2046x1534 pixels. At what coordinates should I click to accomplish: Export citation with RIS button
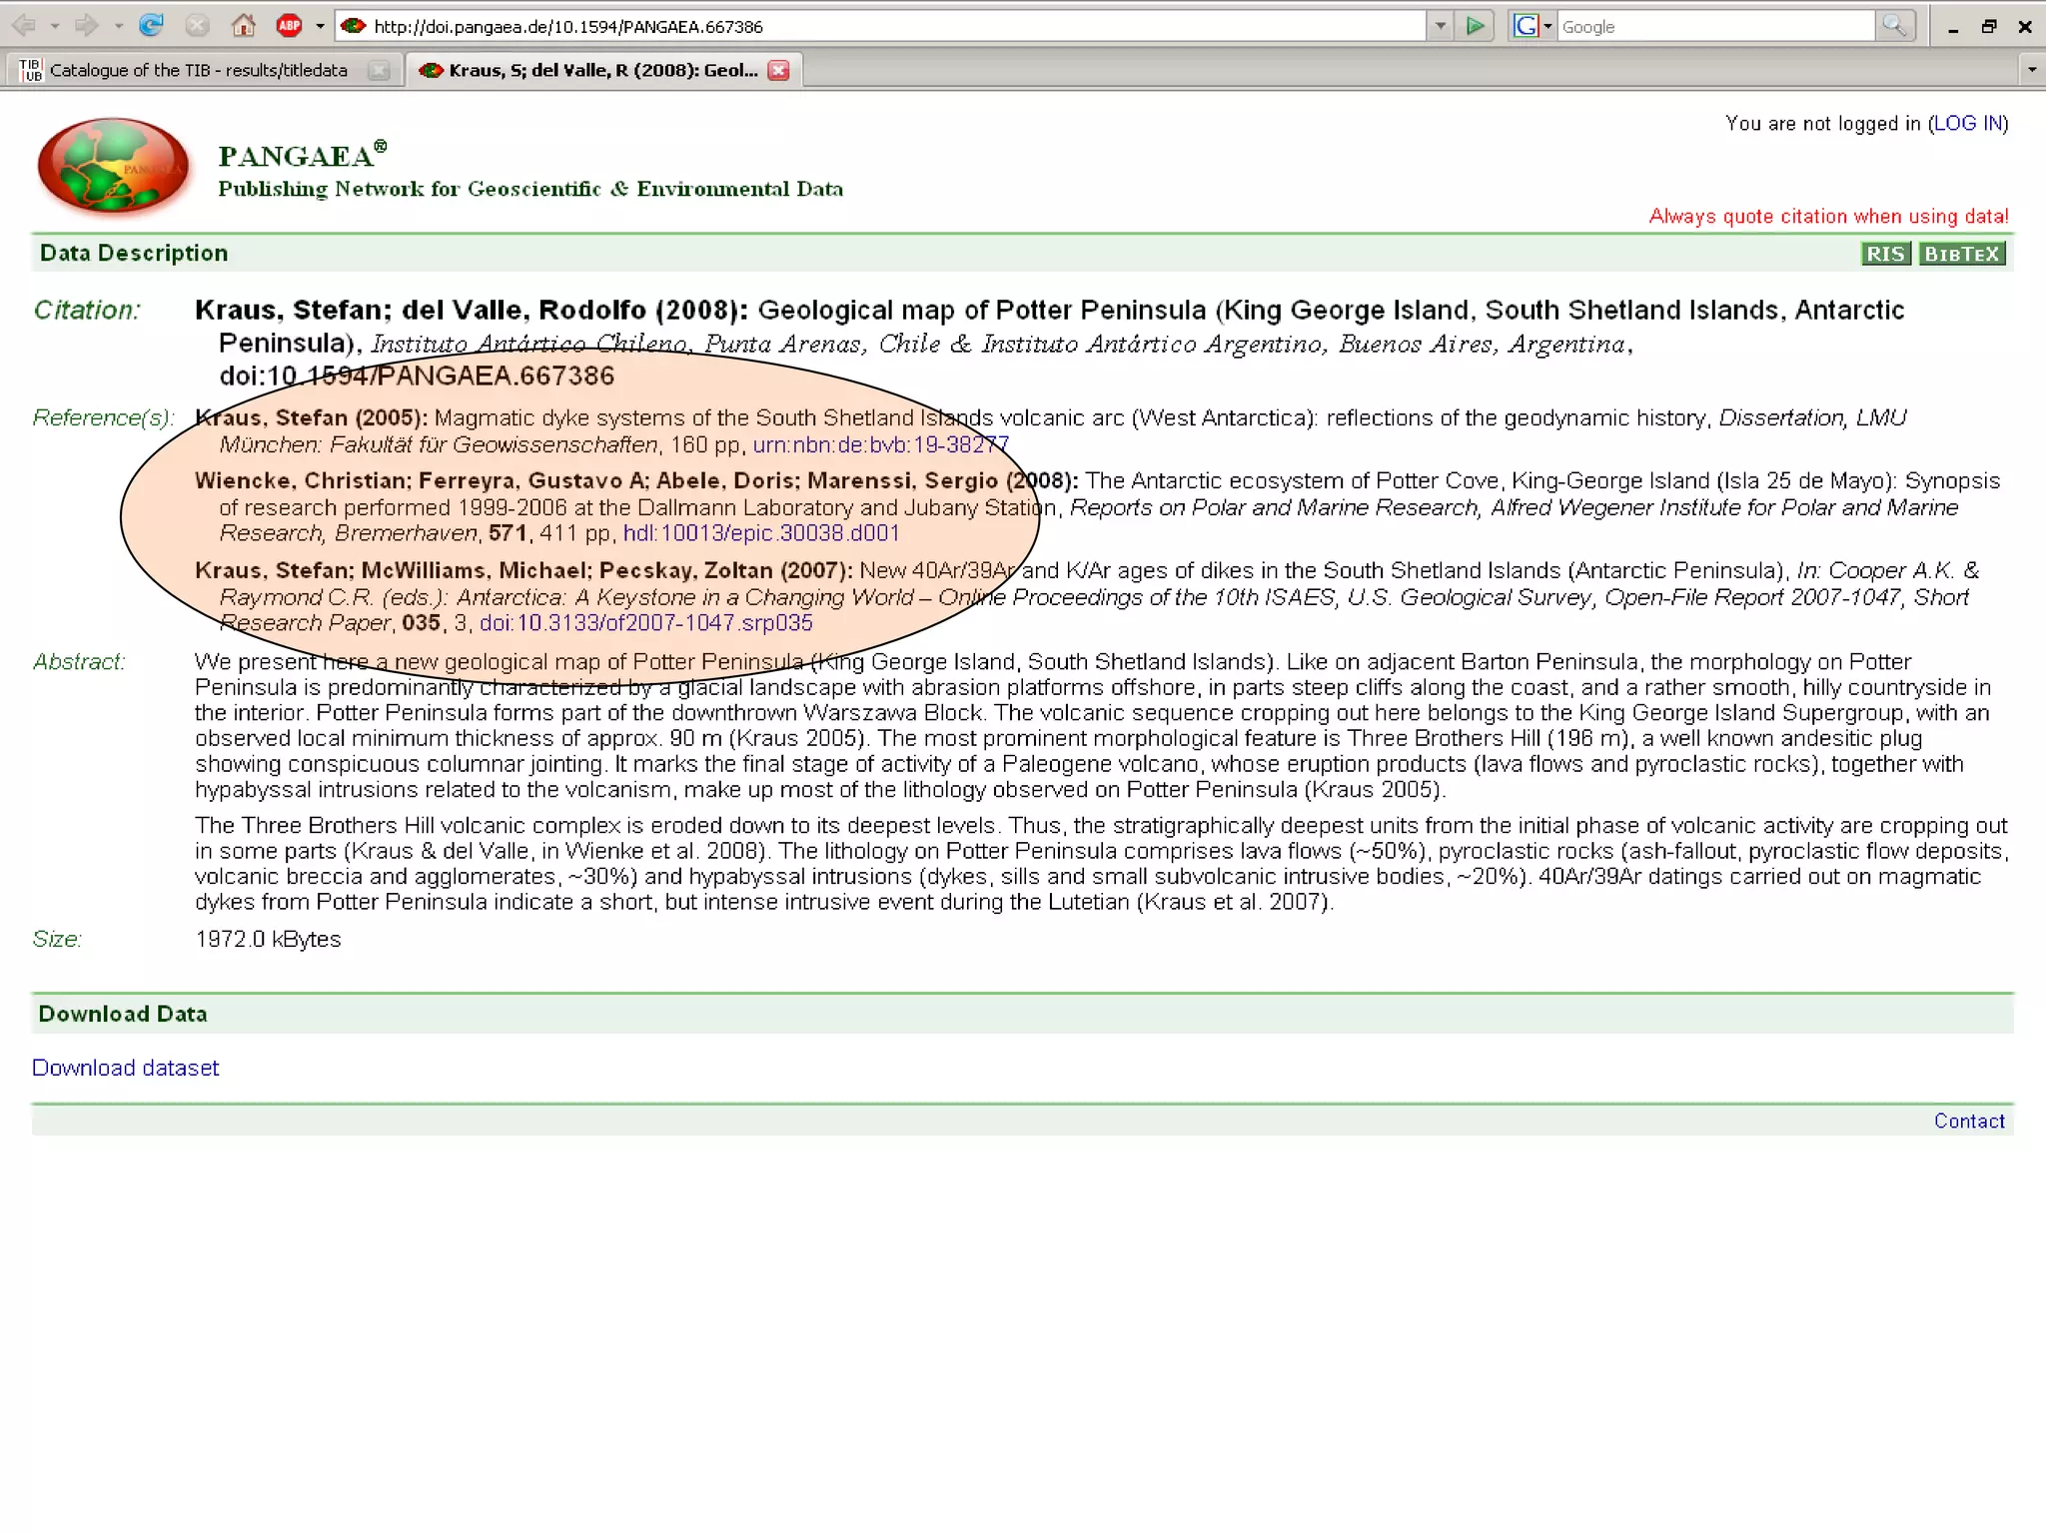[1885, 254]
